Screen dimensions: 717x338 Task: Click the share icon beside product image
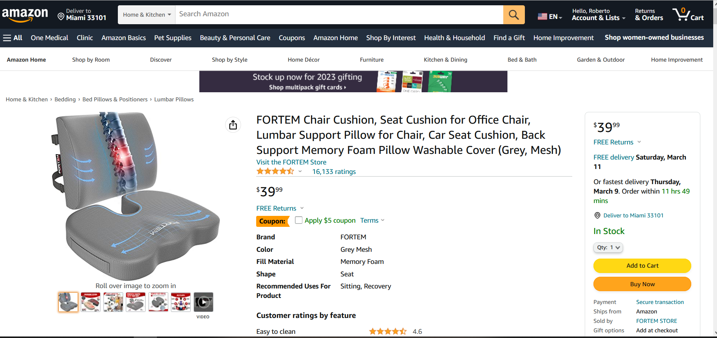pos(233,125)
